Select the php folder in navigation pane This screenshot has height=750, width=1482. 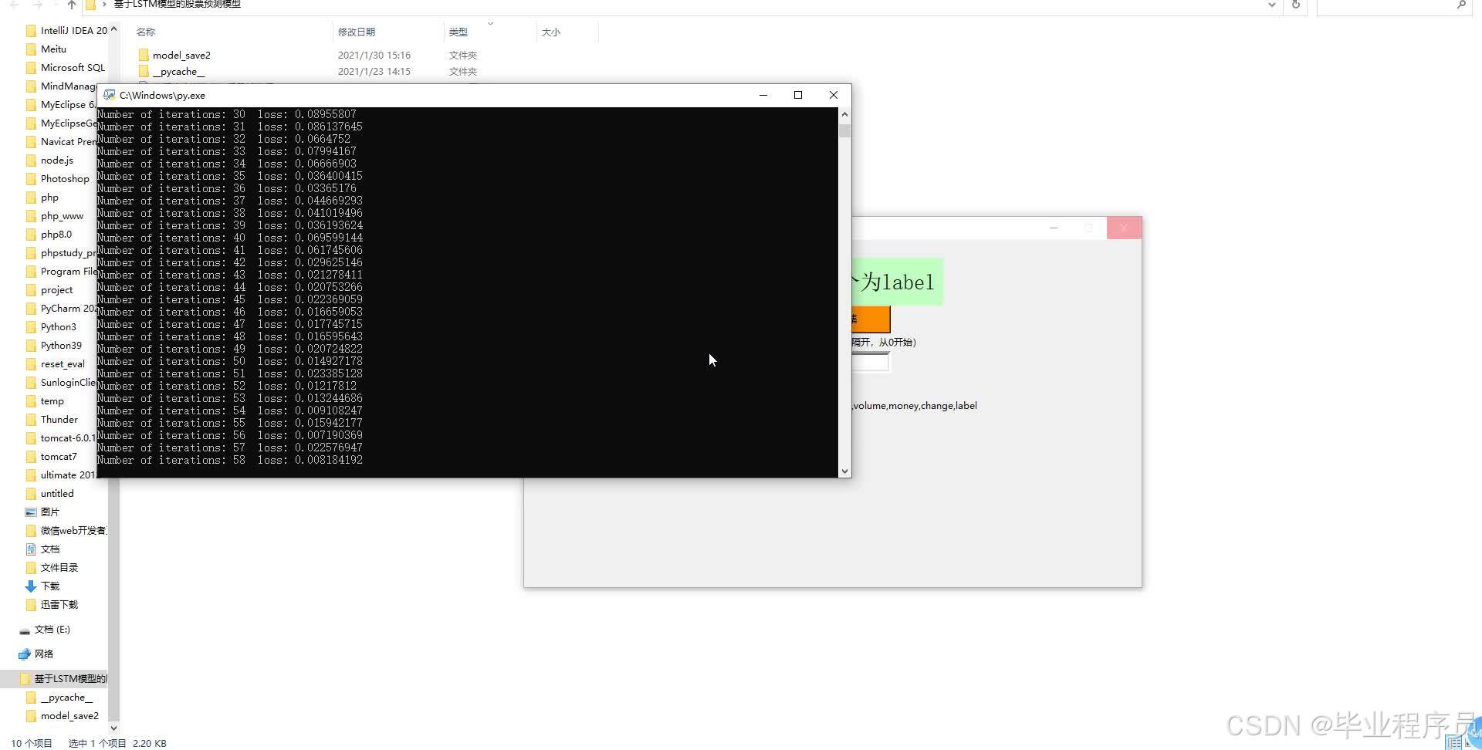pos(42,198)
